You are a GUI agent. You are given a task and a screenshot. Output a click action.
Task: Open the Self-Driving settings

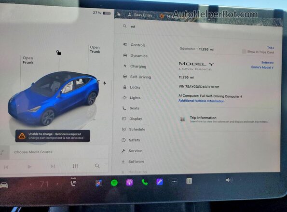137,77
